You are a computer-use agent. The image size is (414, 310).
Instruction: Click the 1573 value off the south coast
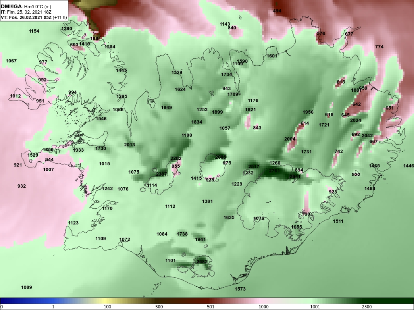tap(240, 289)
